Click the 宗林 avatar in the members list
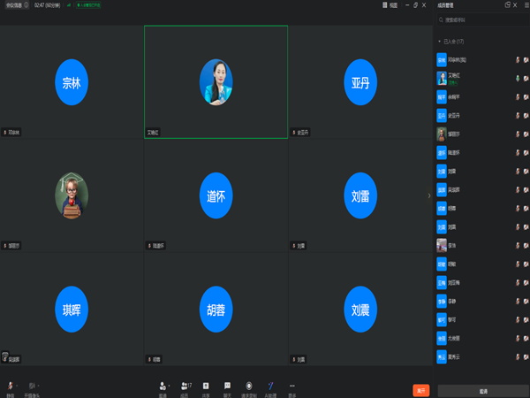This screenshot has width=530, height=398. coord(442,60)
